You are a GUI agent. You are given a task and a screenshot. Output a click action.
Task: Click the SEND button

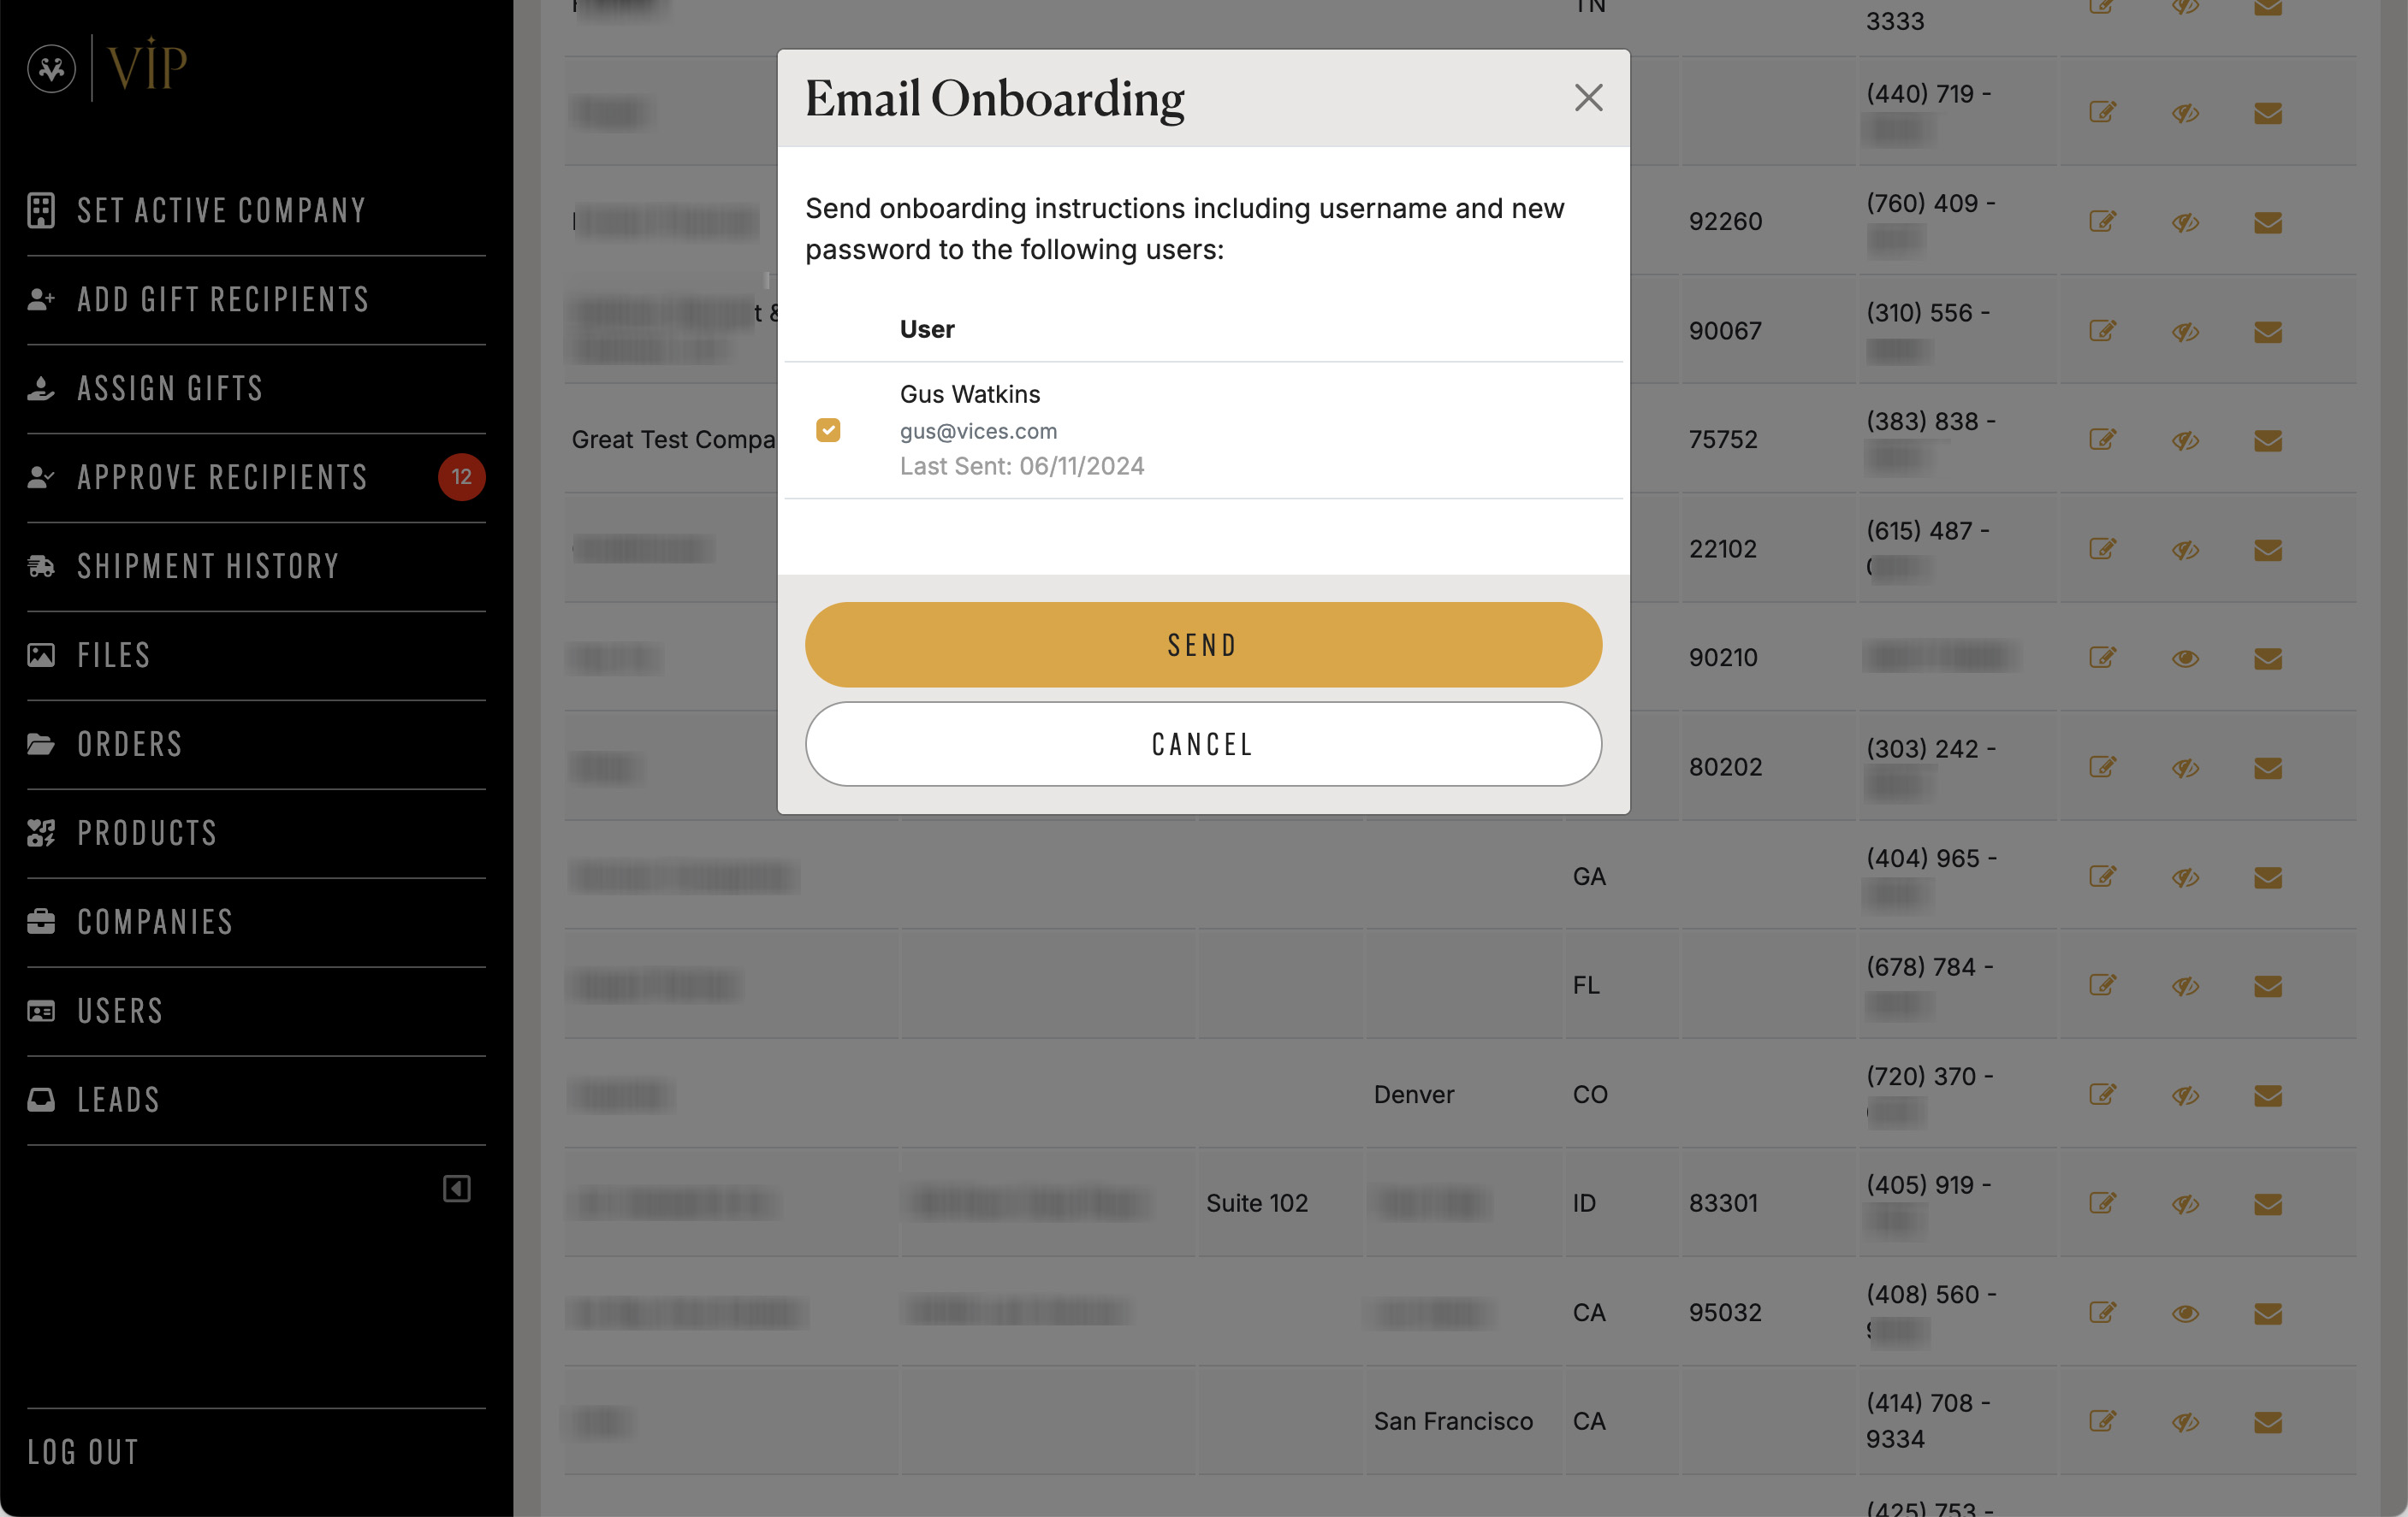pyautogui.click(x=1203, y=645)
